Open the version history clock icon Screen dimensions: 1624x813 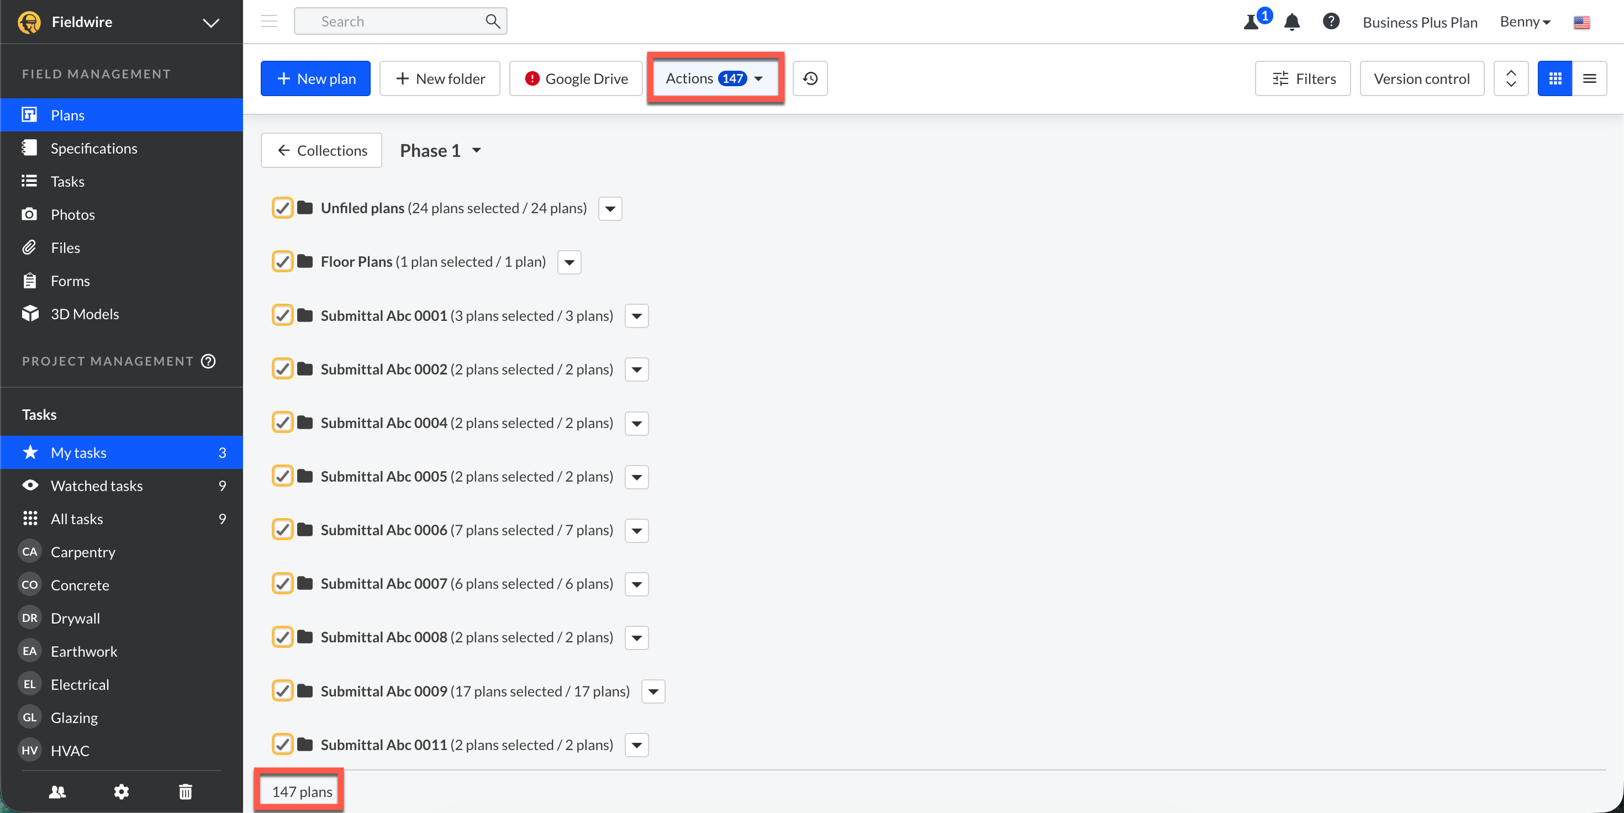(810, 79)
